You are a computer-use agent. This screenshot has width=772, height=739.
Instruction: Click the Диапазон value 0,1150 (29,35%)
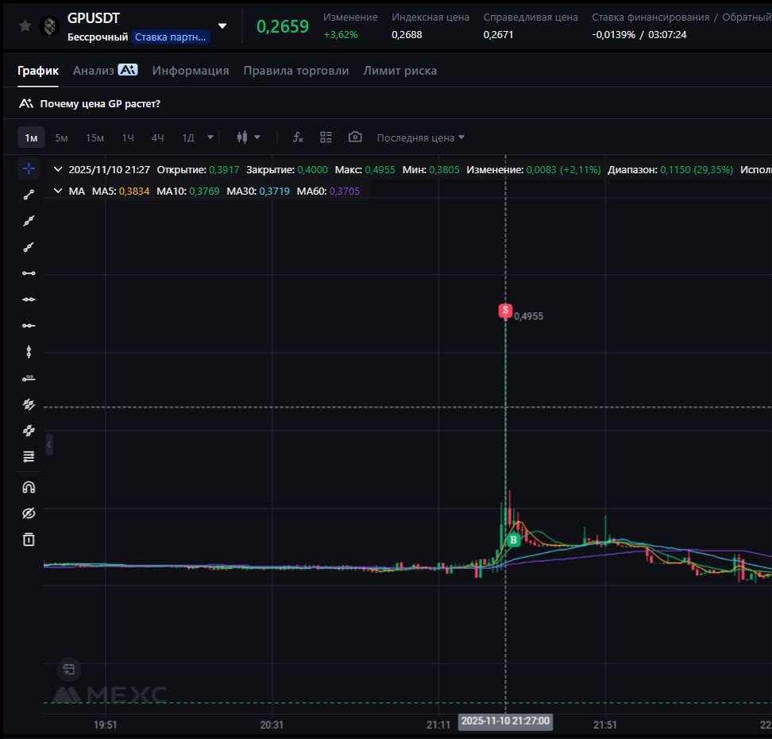[x=697, y=169]
